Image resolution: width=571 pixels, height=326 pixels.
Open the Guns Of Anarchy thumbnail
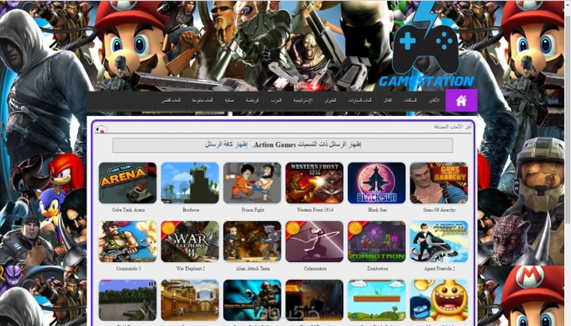439,183
